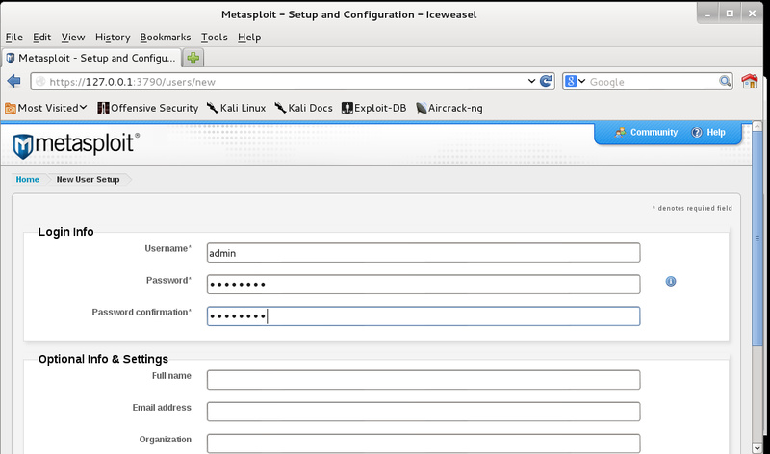The width and height of the screenshot is (770, 454).
Task: Open the Google search engine dropdown
Action: coord(575,81)
